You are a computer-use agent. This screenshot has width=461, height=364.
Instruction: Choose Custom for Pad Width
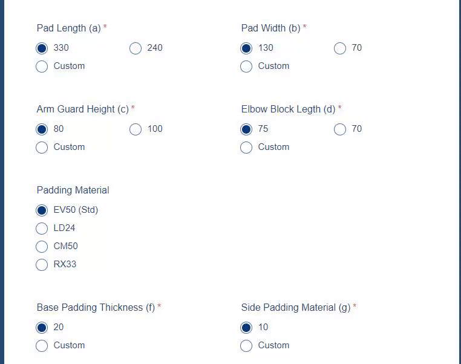(246, 67)
